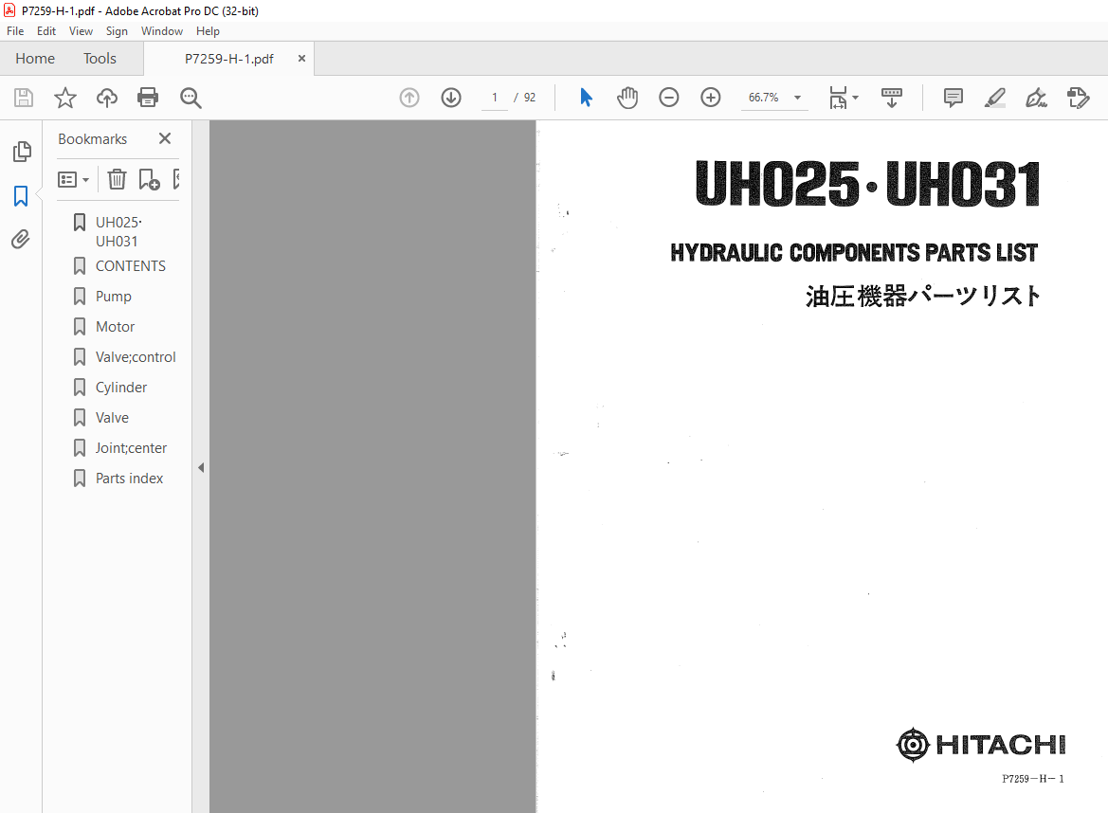
Task: Go to next page arrow
Action: coord(451,98)
